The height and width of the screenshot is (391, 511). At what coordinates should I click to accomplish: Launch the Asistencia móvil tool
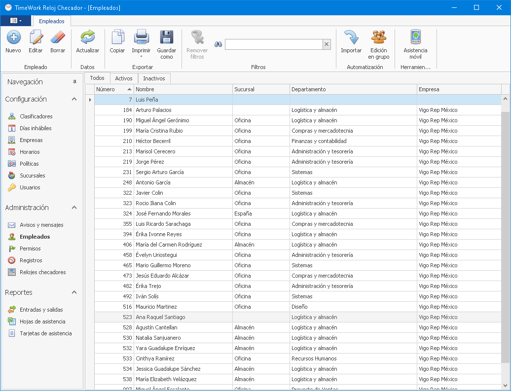tap(415, 37)
